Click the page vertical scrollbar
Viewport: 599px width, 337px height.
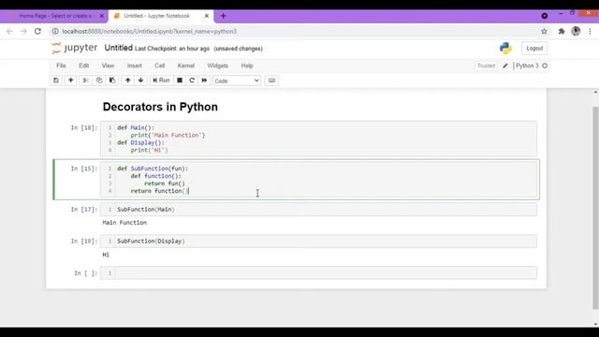[595, 208]
